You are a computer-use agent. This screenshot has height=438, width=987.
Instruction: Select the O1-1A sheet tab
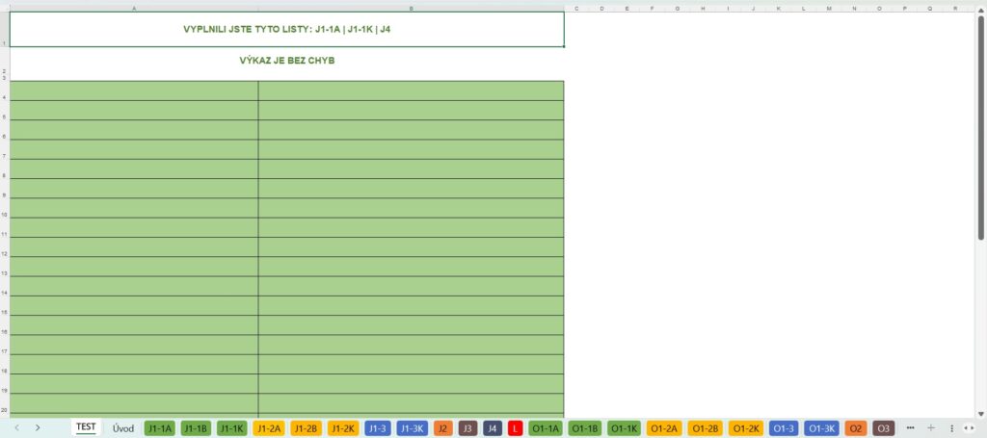(546, 427)
